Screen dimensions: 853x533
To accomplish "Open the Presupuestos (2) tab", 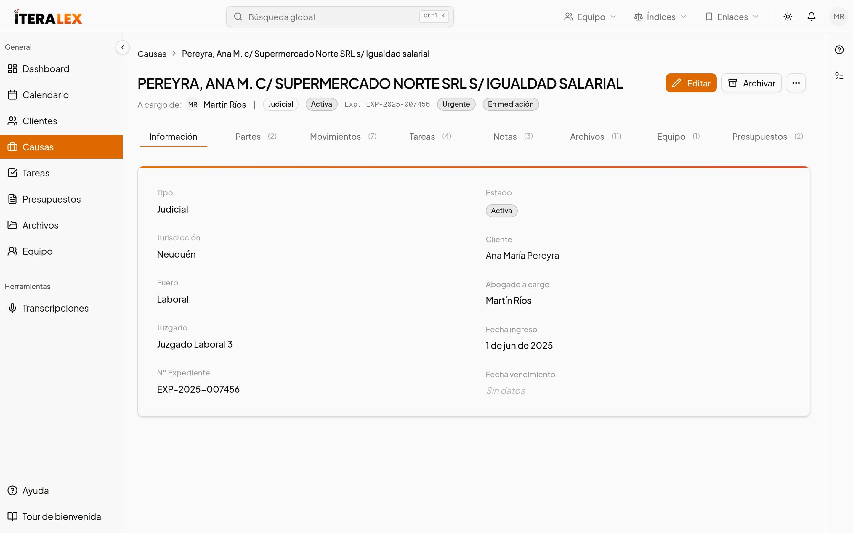I will click(x=767, y=137).
